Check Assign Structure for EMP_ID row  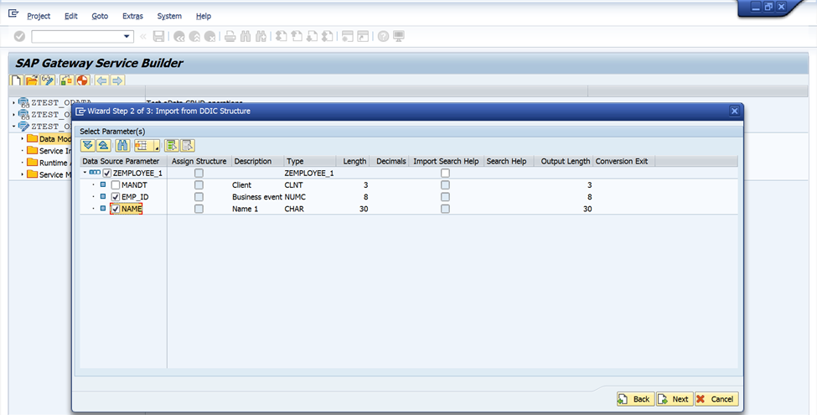[x=199, y=197]
